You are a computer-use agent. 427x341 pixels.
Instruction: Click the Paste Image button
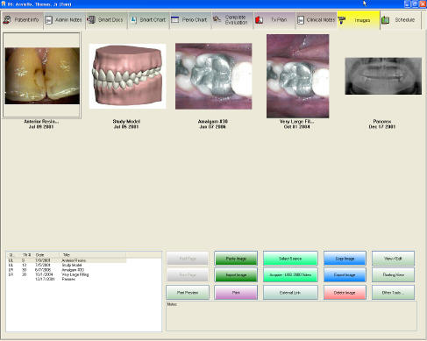(x=236, y=259)
